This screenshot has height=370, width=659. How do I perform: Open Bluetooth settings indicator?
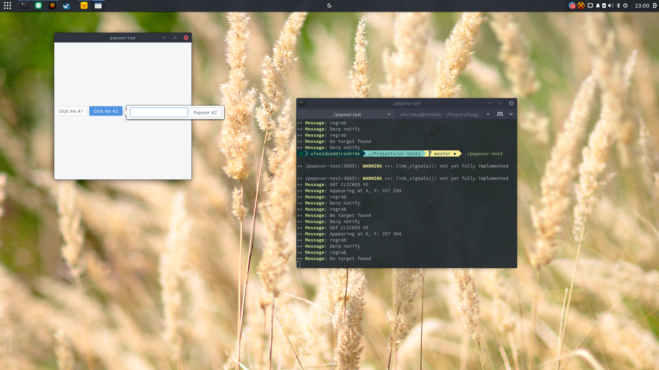618,5
